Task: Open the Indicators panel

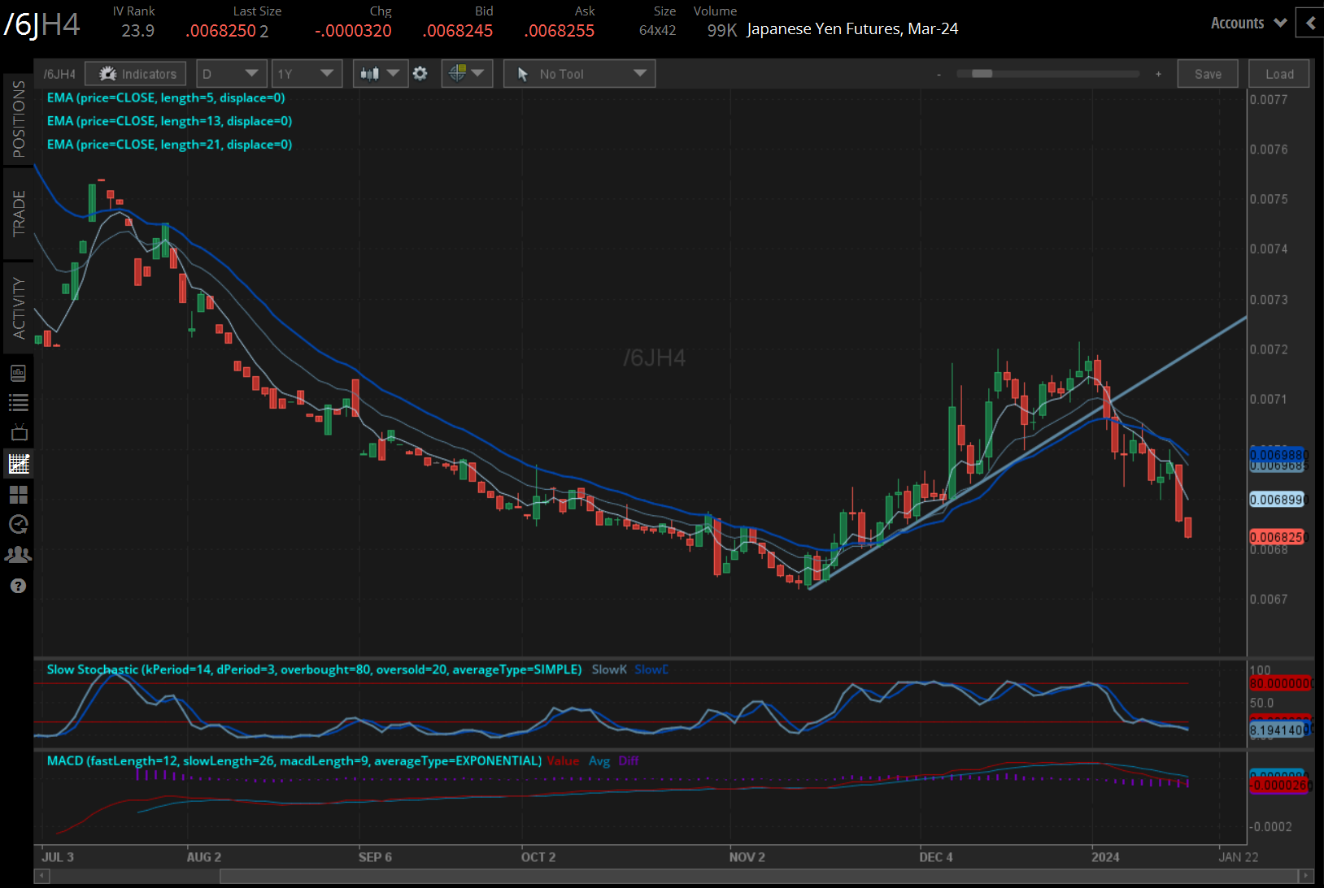Action: point(136,74)
